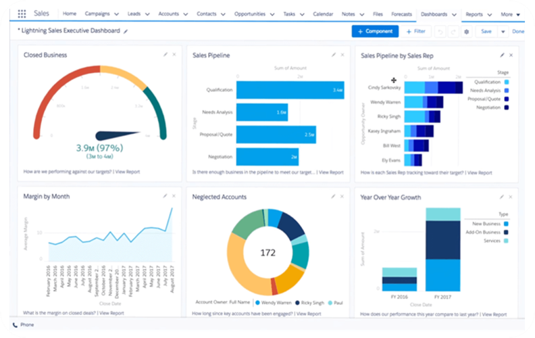Expand the Notes tab dropdown

pyautogui.click(x=362, y=14)
